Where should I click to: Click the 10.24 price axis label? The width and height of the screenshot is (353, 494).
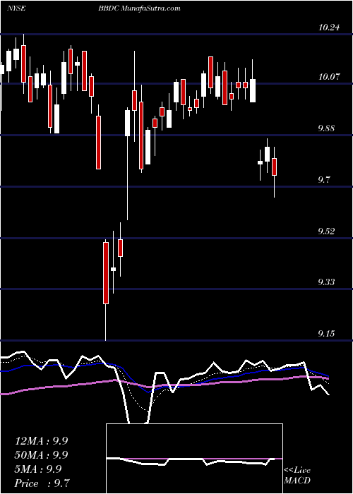coord(329,28)
